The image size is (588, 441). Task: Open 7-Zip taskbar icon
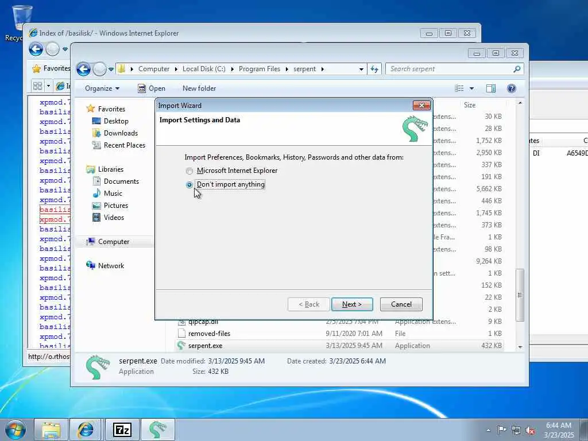coord(122,430)
